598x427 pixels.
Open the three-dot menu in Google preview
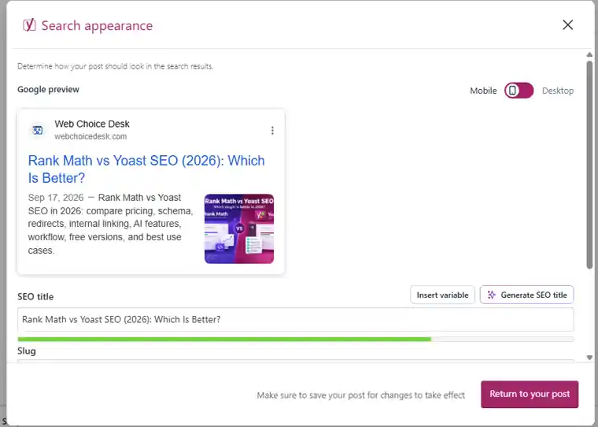(272, 131)
